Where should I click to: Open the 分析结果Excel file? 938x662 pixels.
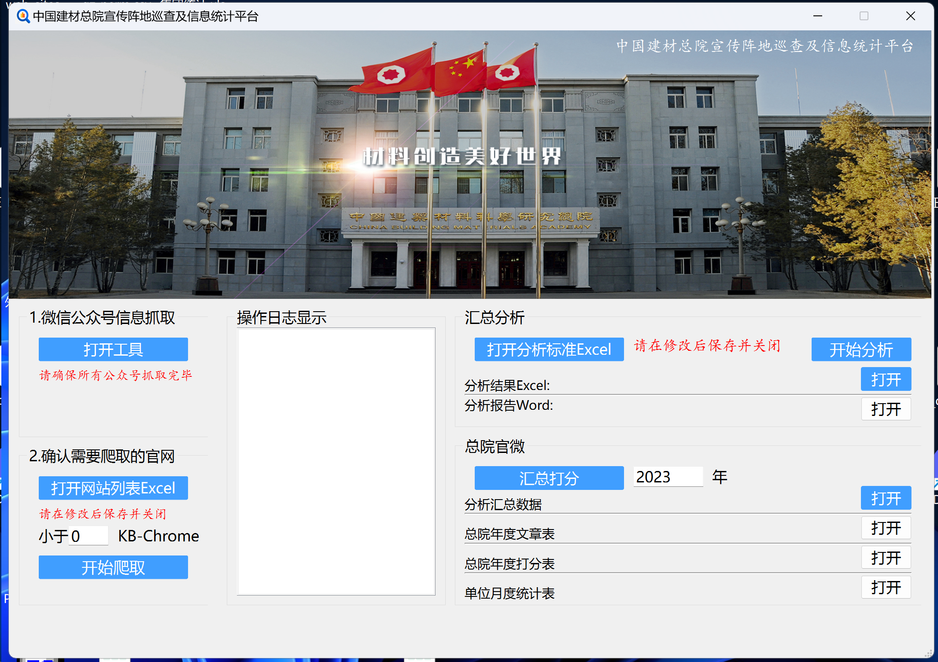886,379
